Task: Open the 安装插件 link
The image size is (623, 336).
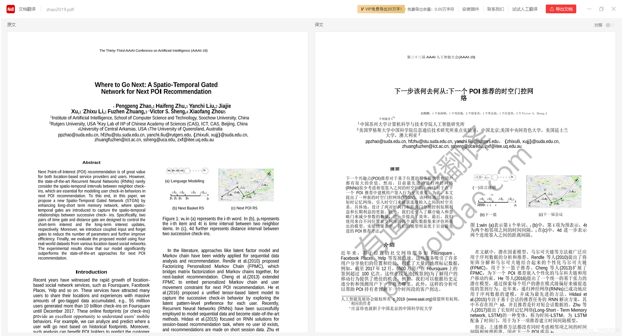Action: pos(470,9)
